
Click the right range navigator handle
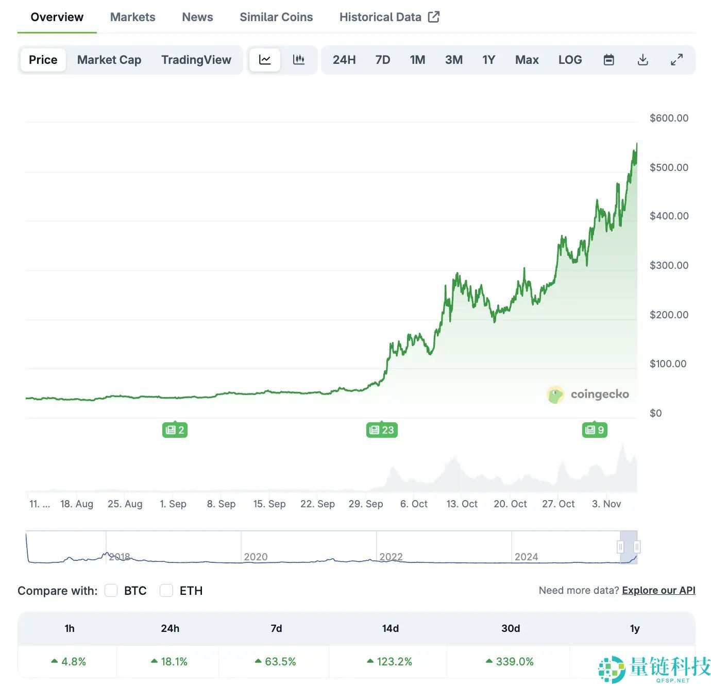(x=637, y=546)
